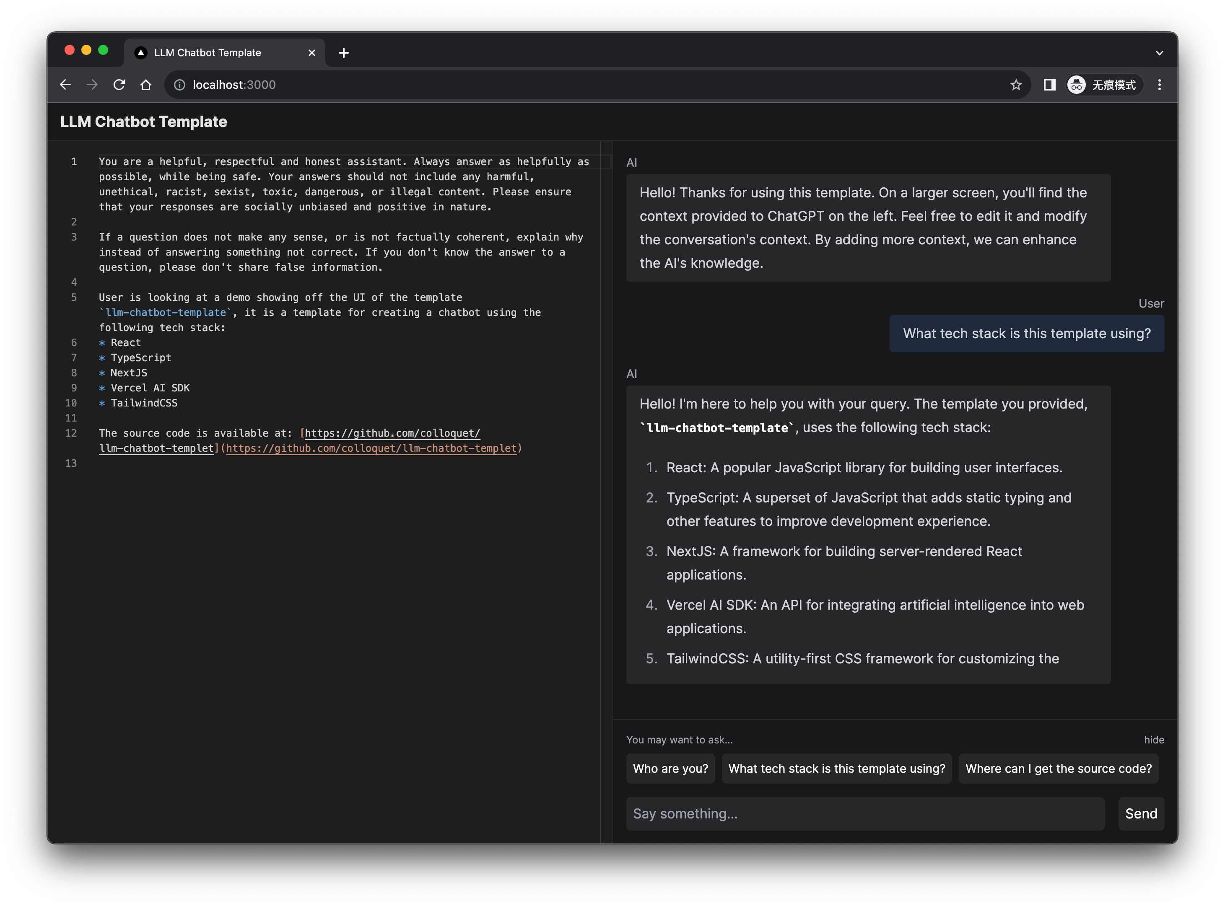
Task: Click the orange GitHub URL in parentheses
Action: [x=371, y=448]
